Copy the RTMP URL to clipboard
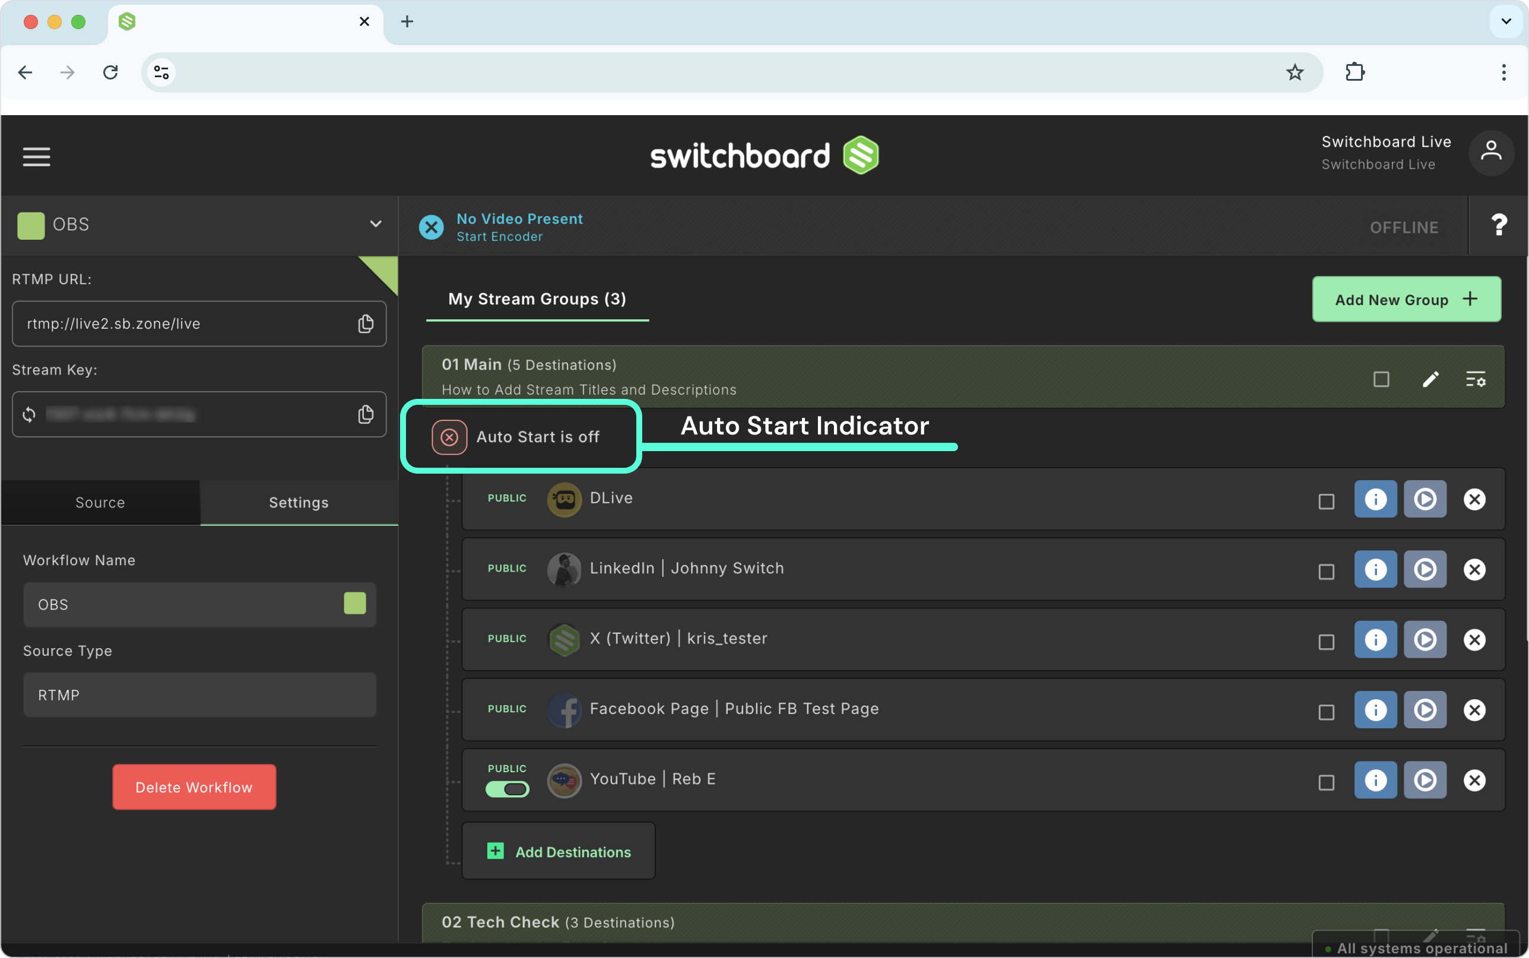The width and height of the screenshot is (1529, 958). click(x=366, y=323)
